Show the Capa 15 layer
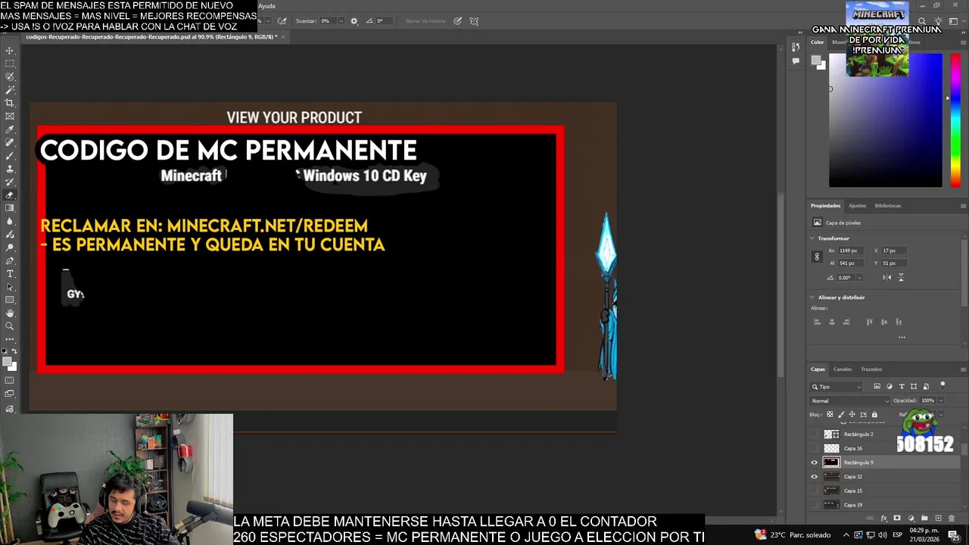The height and width of the screenshot is (545, 969). click(x=815, y=490)
